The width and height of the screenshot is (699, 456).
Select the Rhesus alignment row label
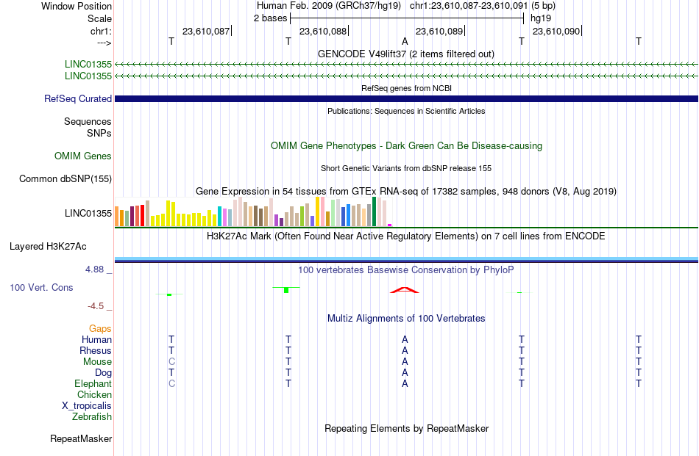coord(96,350)
